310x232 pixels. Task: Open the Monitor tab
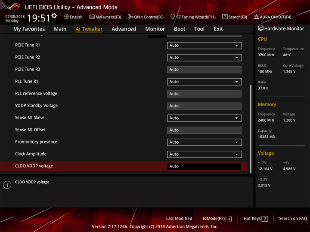click(x=155, y=29)
